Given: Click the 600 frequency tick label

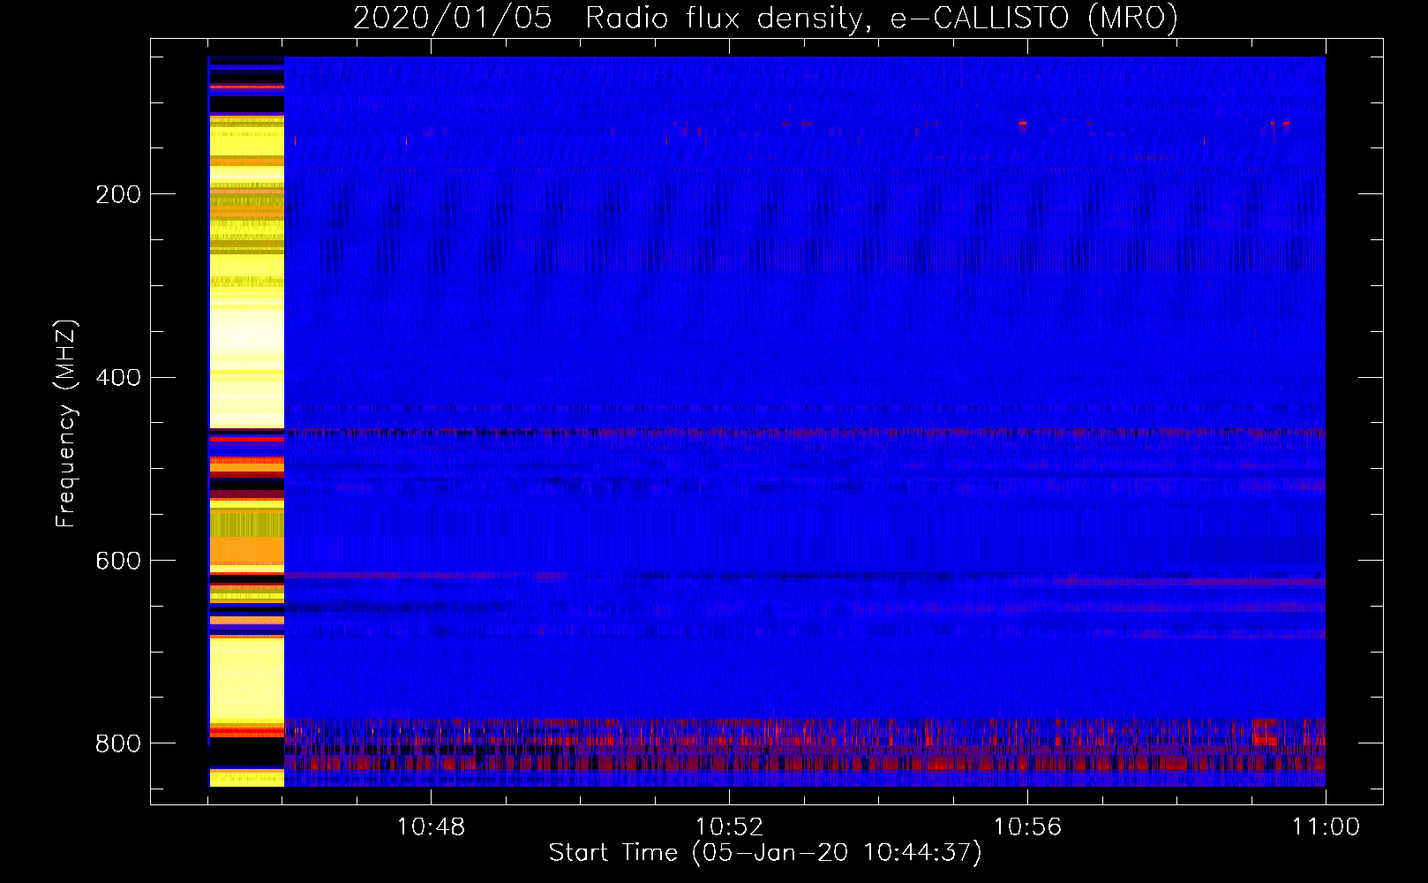Looking at the screenshot, I should click(x=118, y=562).
